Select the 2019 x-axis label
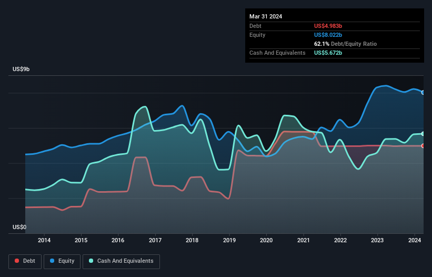 tap(229, 240)
